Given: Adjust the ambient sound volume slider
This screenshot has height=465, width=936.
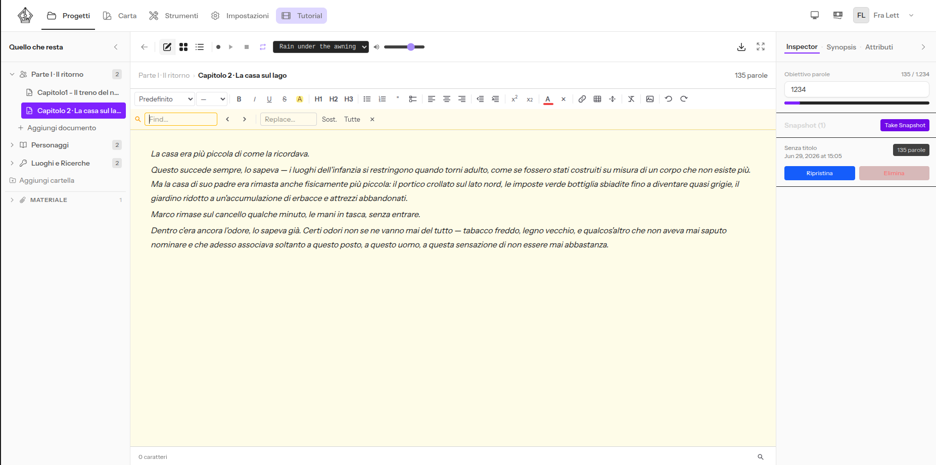Looking at the screenshot, I should pyautogui.click(x=404, y=47).
